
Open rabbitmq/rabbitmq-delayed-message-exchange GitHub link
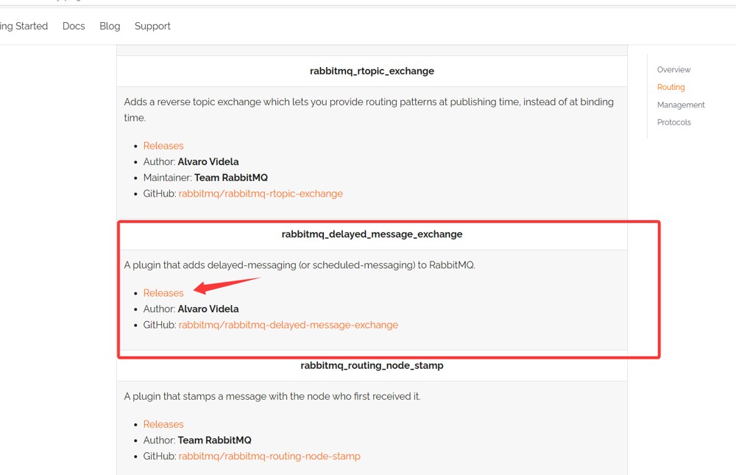pyautogui.click(x=289, y=325)
